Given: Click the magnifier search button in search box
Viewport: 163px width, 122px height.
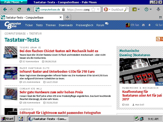Looking at the screenshot, I should (126, 10).
